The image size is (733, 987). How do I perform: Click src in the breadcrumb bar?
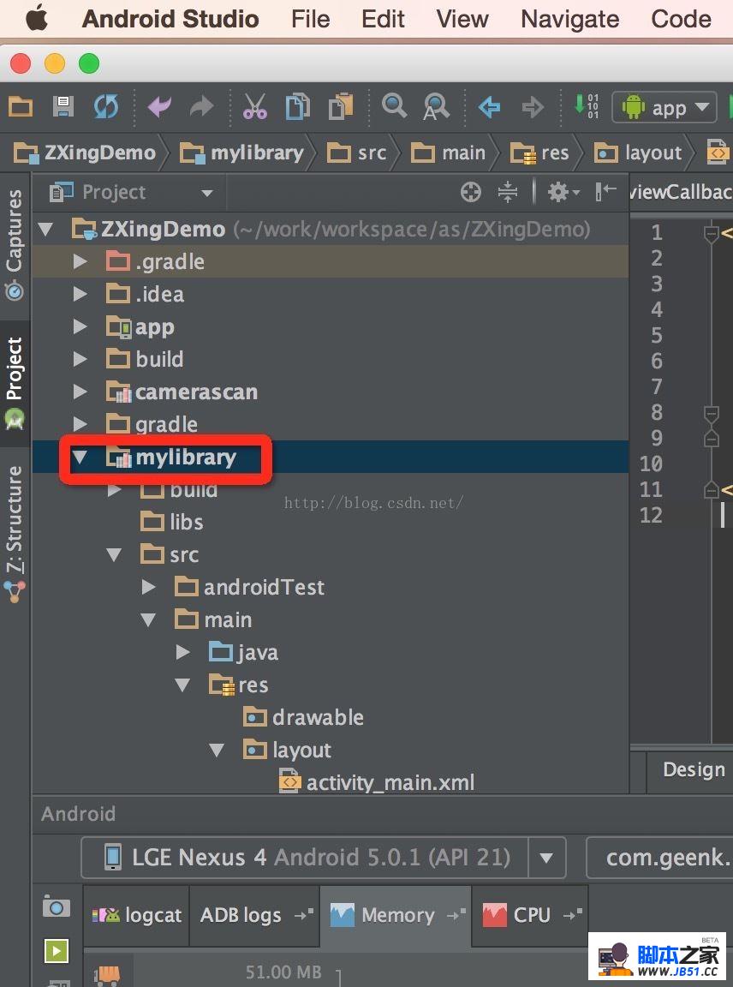[357, 153]
